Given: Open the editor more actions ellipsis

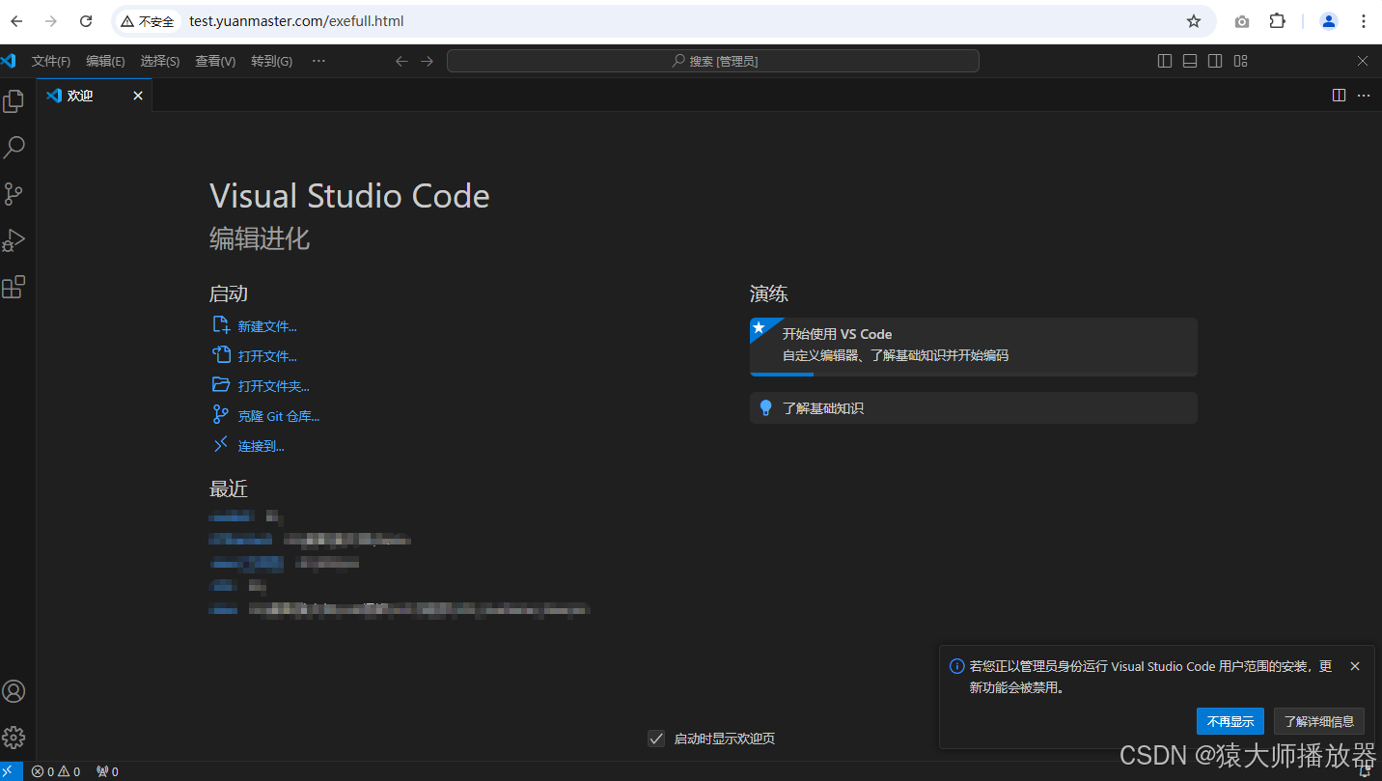Looking at the screenshot, I should pos(1364,96).
